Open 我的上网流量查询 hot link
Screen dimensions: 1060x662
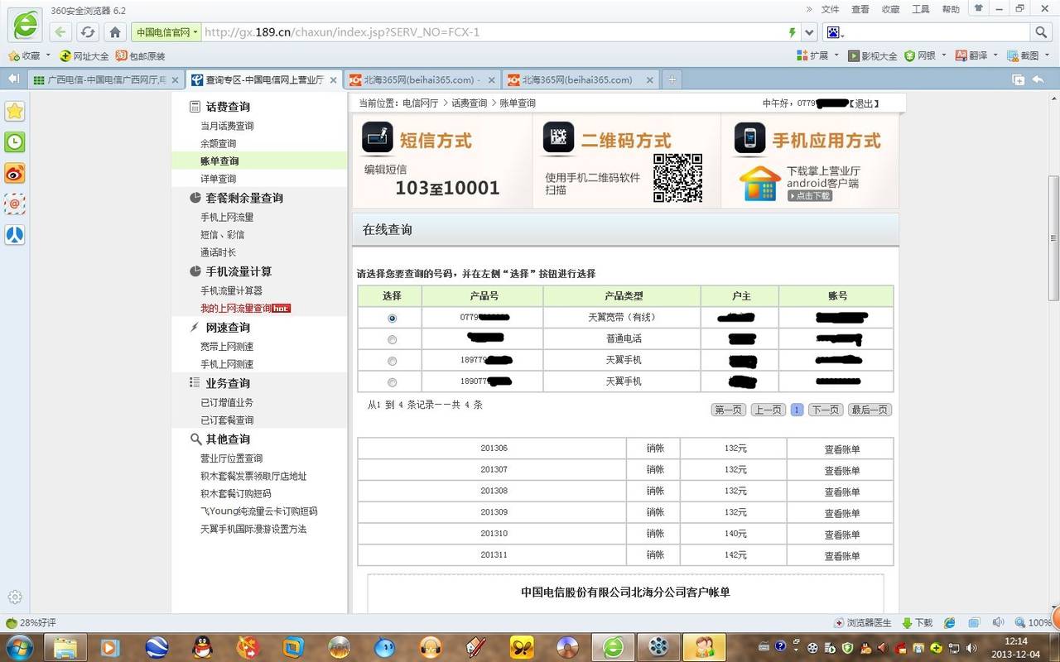(245, 308)
